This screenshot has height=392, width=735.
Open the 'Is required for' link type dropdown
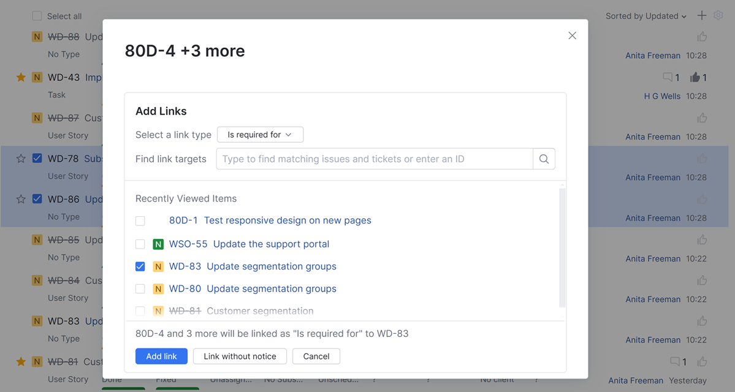(x=260, y=135)
